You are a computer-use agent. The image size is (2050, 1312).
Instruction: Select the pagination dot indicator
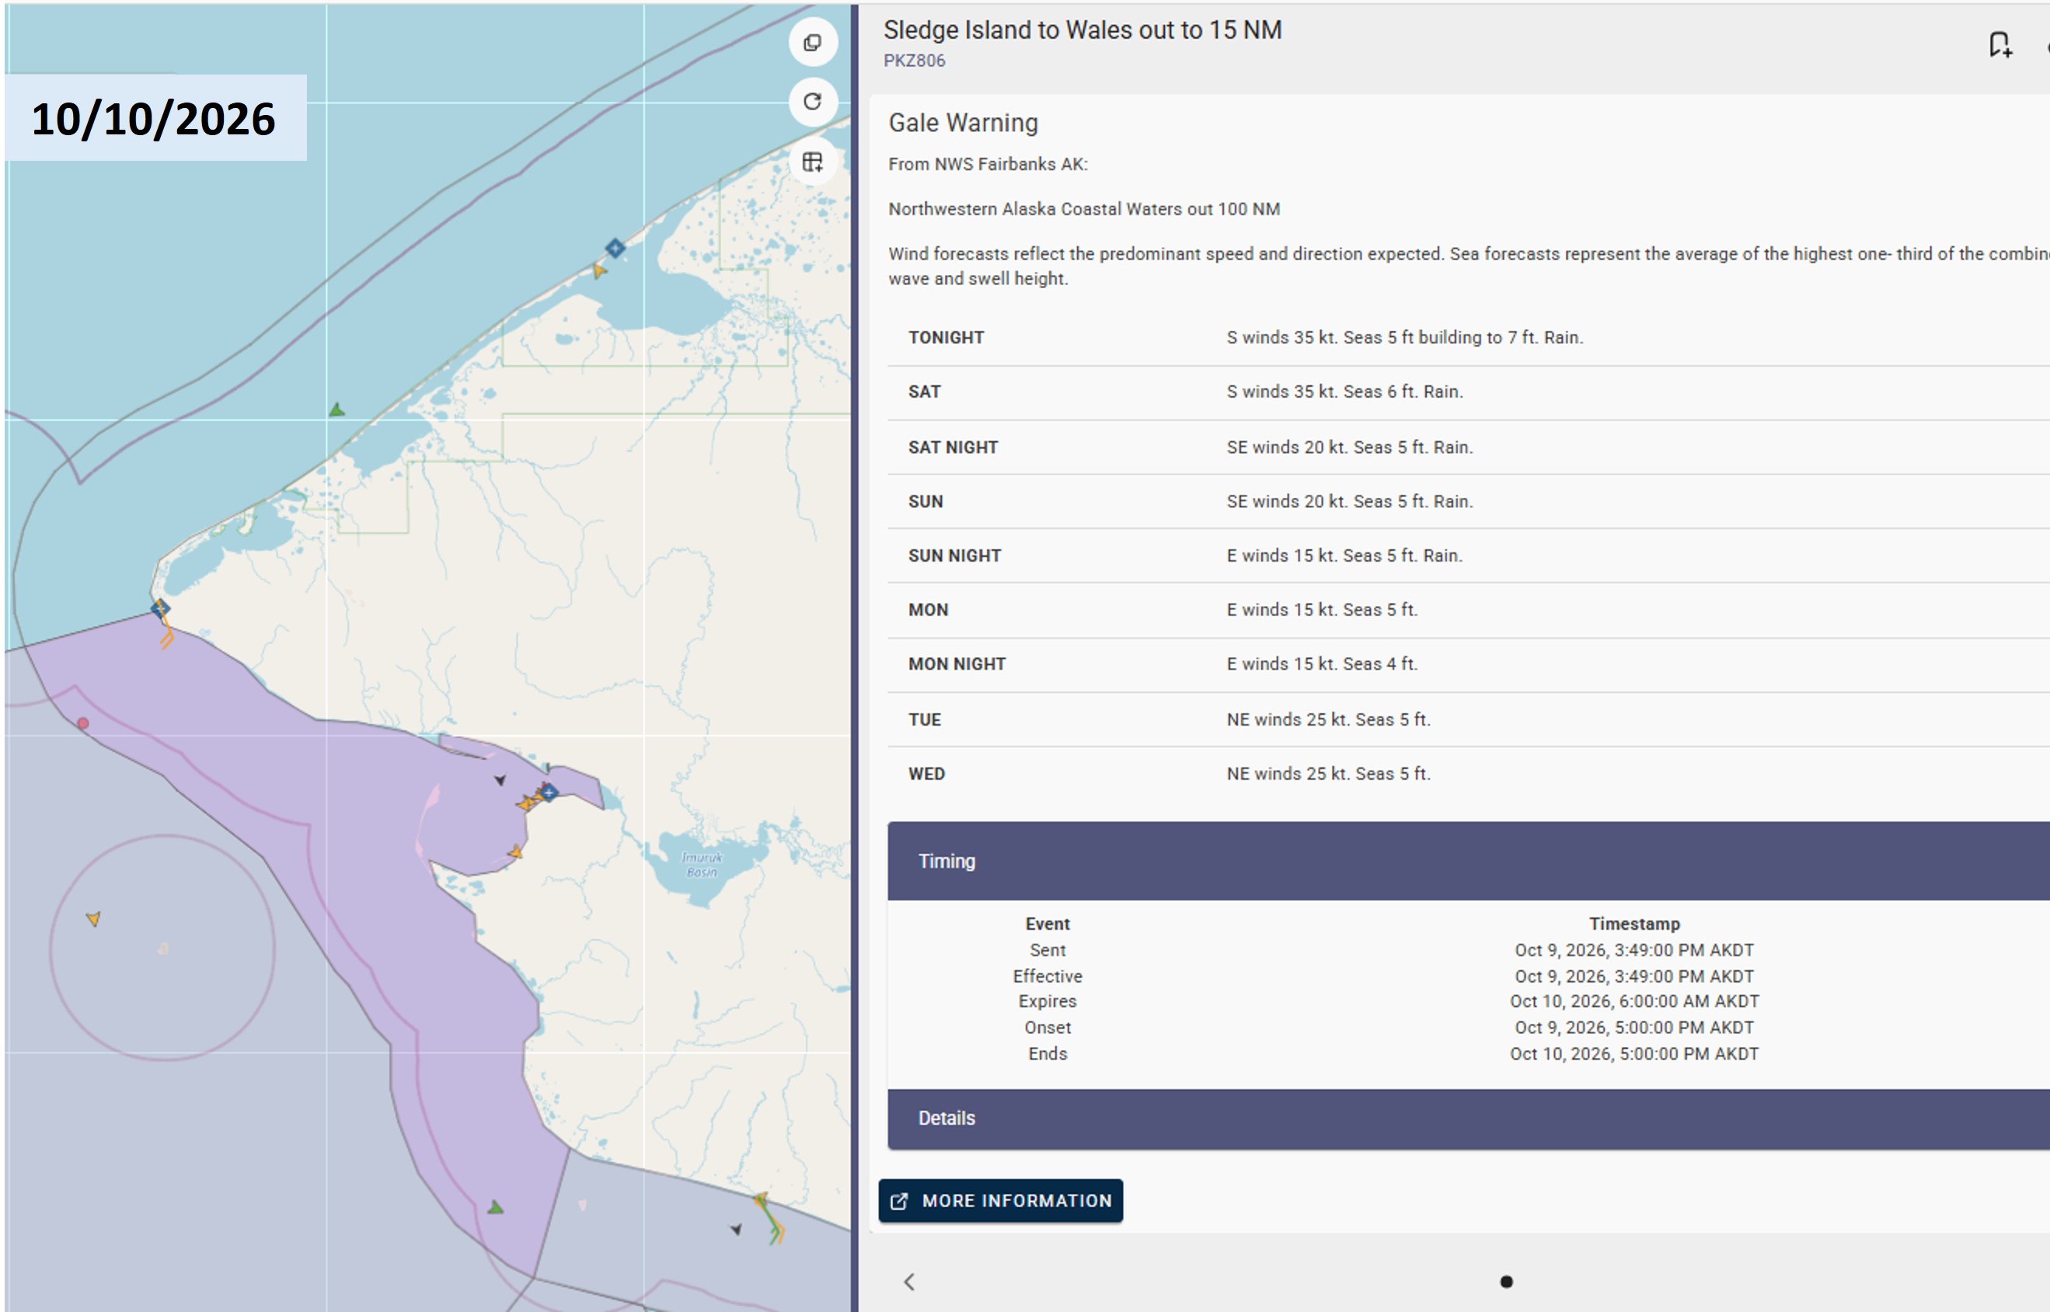click(1505, 1282)
